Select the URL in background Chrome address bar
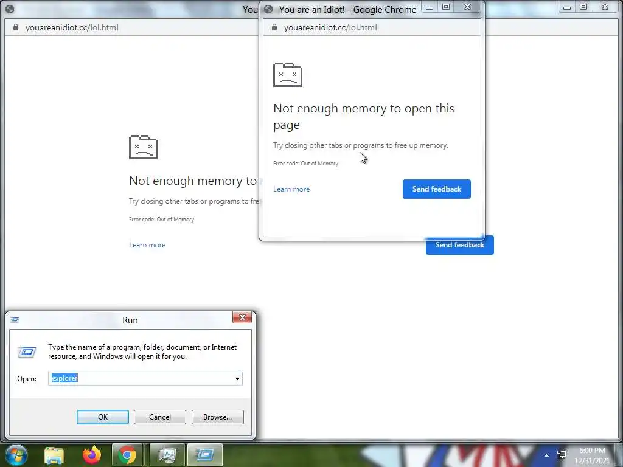 72,27
